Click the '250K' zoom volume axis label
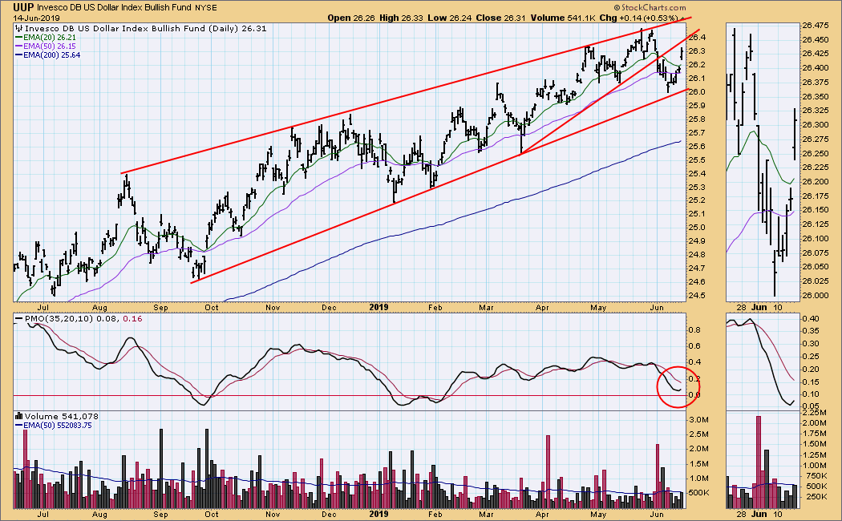The width and height of the screenshot is (842, 521). (x=816, y=497)
